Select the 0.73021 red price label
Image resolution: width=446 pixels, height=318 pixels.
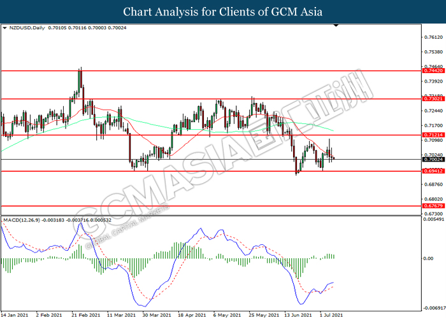pos(433,99)
